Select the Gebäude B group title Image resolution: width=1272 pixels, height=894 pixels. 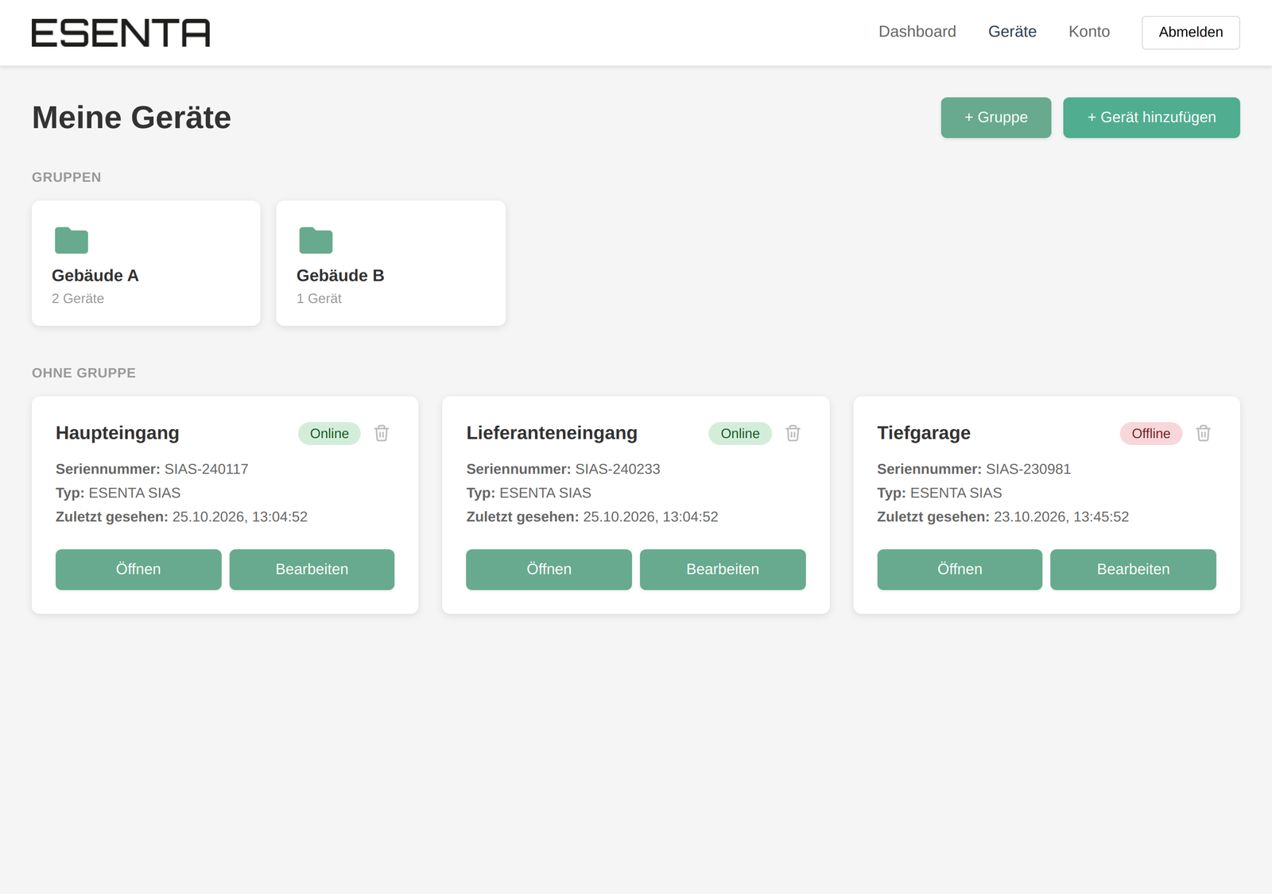[x=340, y=276]
